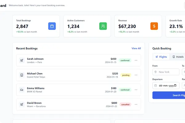Click the 2024-01-22 booking date
The height and width of the screenshot is (123, 185).
[111, 106]
